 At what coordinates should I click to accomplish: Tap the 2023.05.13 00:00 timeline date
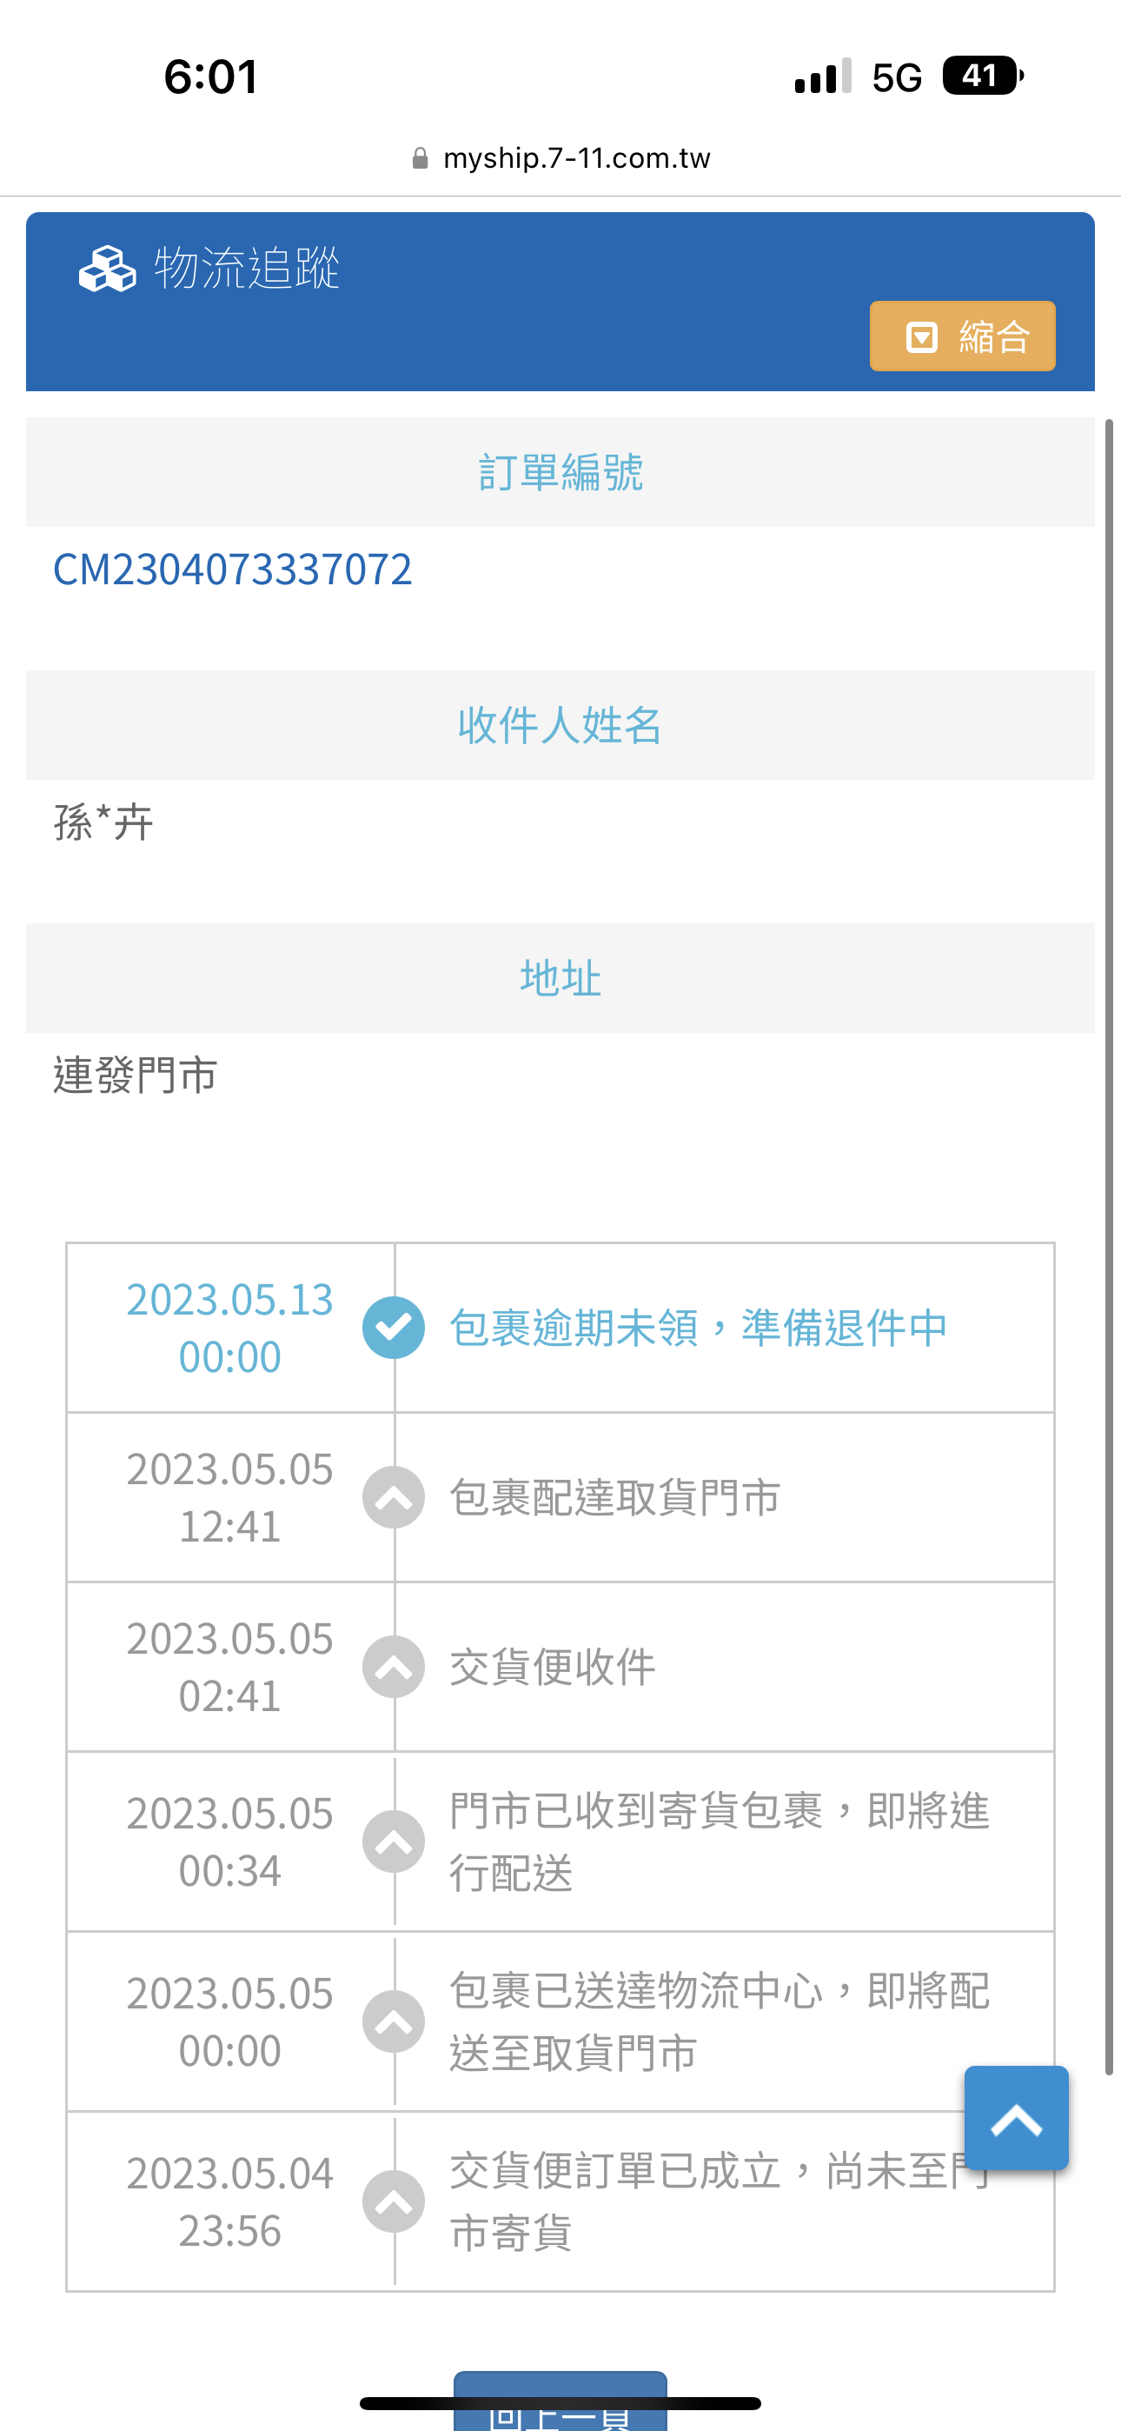click(229, 1328)
